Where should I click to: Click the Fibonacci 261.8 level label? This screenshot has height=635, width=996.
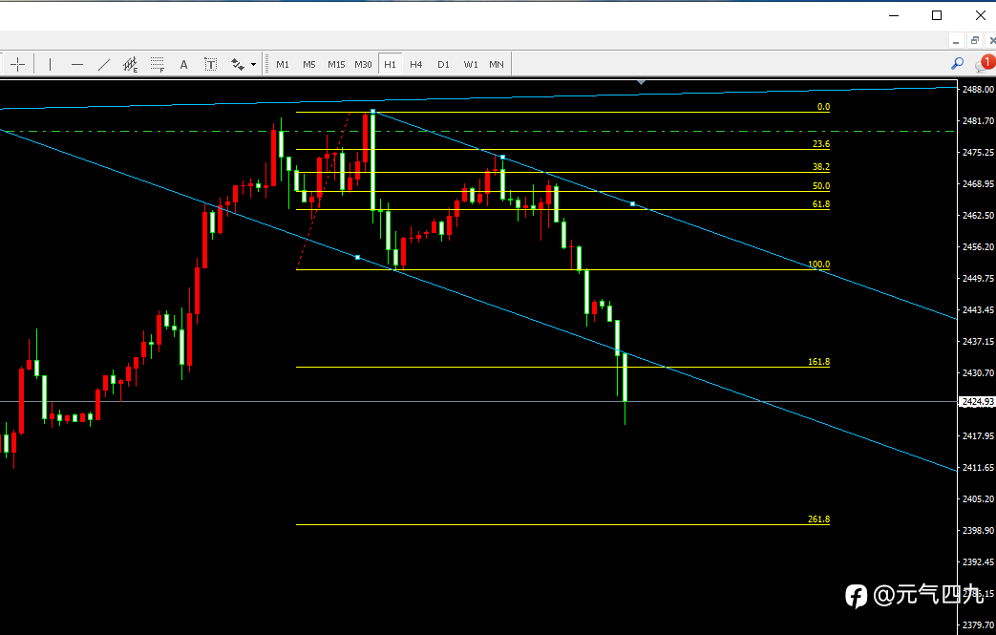pos(818,519)
